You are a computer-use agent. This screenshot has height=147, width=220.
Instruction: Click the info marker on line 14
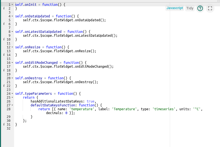[4, 55]
